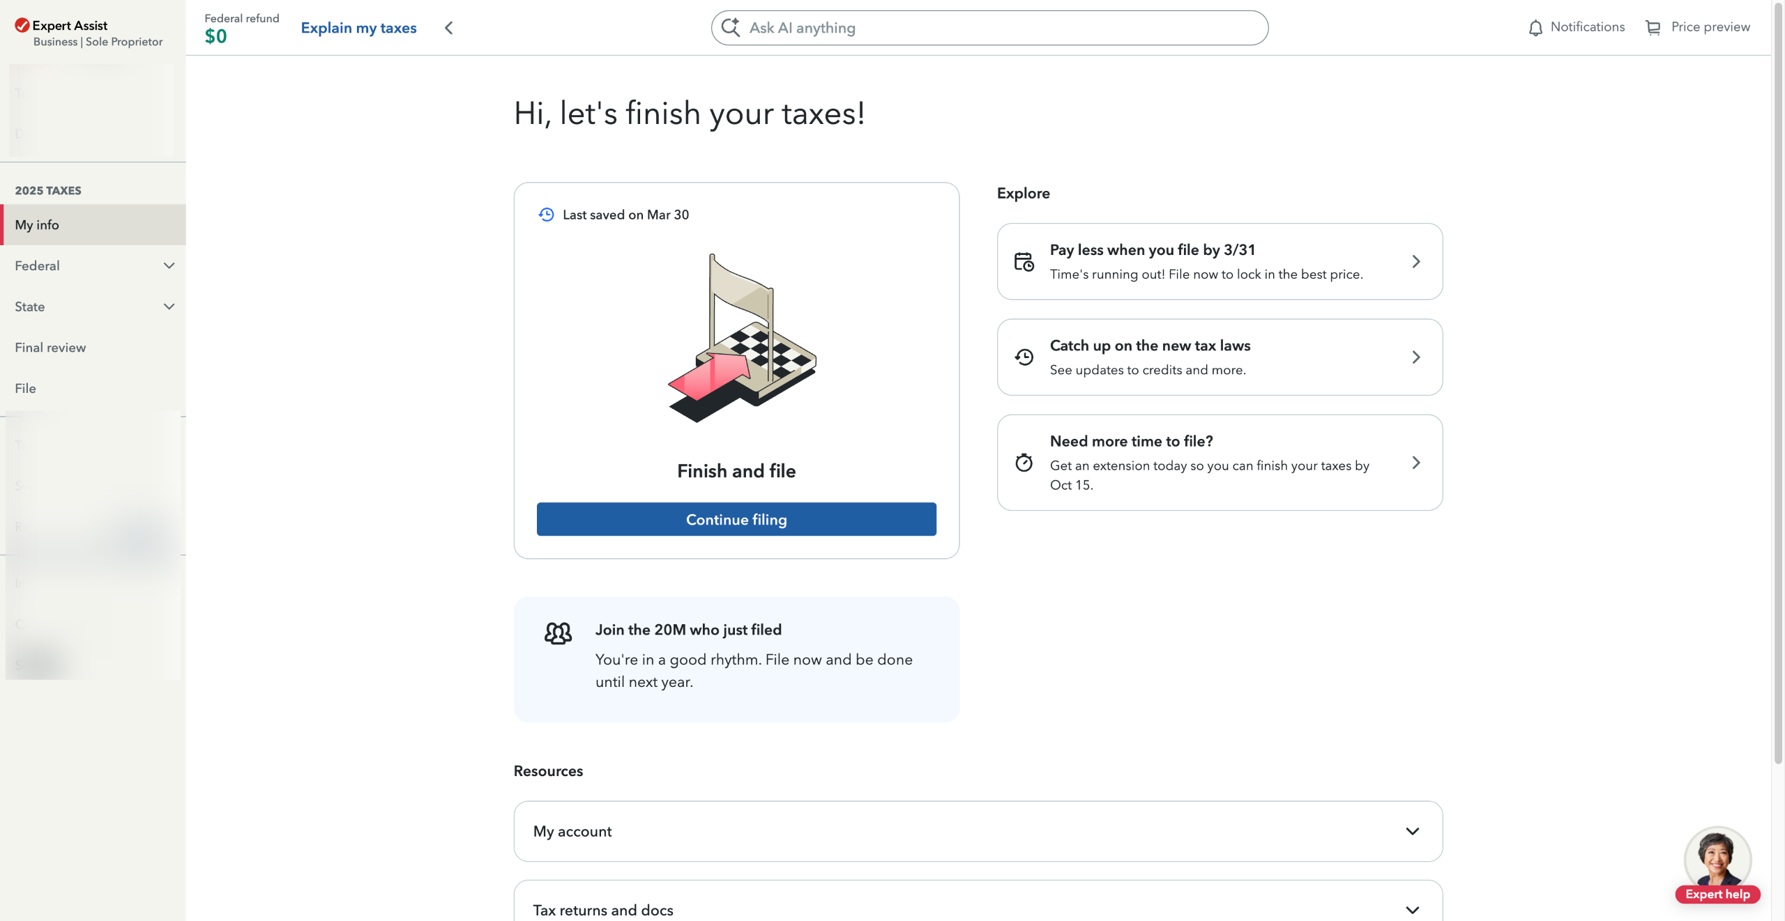Select File in the sidebar menu
Screen dimensions: 1785x921
[25, 389]
